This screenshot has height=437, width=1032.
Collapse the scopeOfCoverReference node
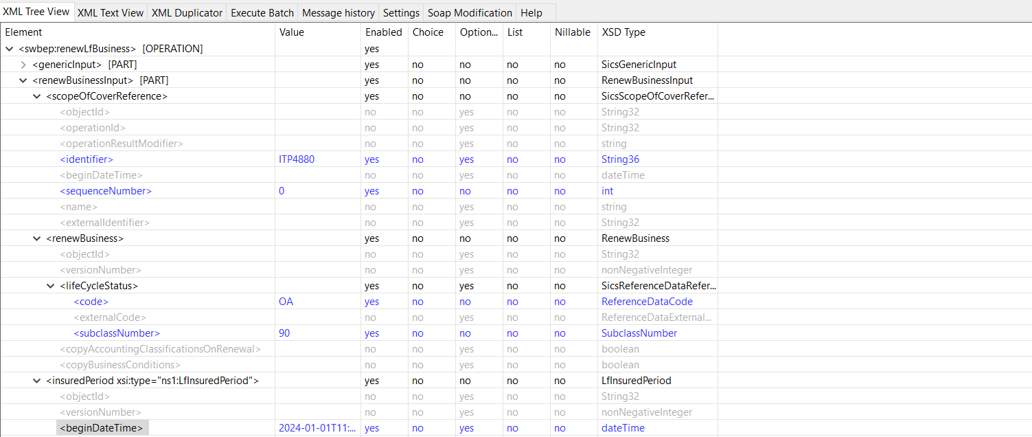36,96
